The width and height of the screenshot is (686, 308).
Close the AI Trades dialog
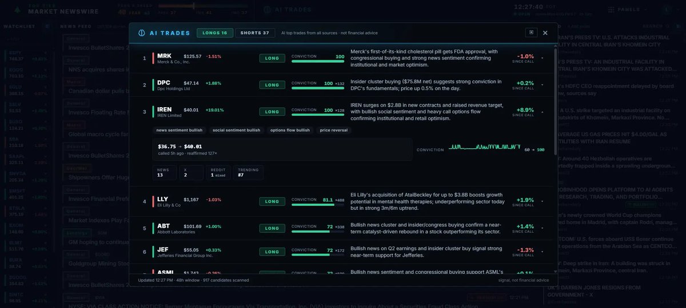coord(545,33)
